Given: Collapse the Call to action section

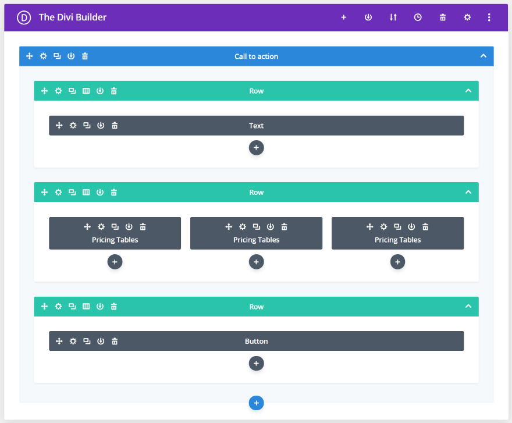Looking at the screenshot, I should coord(483,56).
